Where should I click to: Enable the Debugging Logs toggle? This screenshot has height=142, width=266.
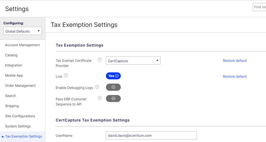coord(113,87)
